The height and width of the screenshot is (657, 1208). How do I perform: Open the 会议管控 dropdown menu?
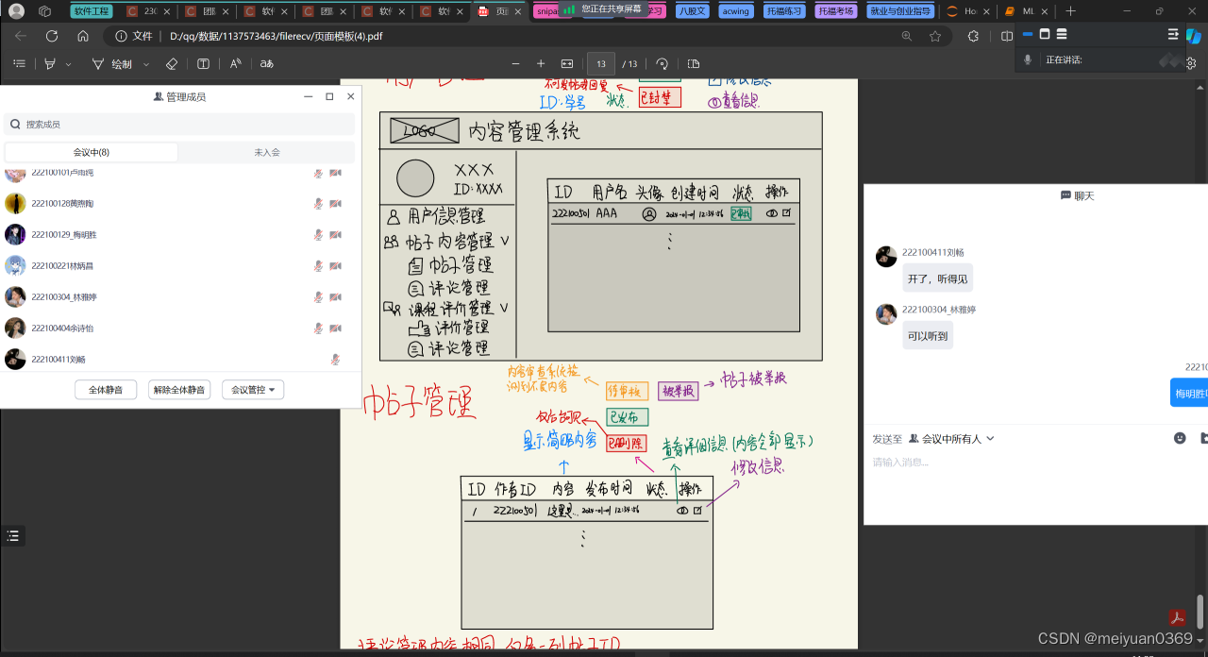click(x=253, y=389)
